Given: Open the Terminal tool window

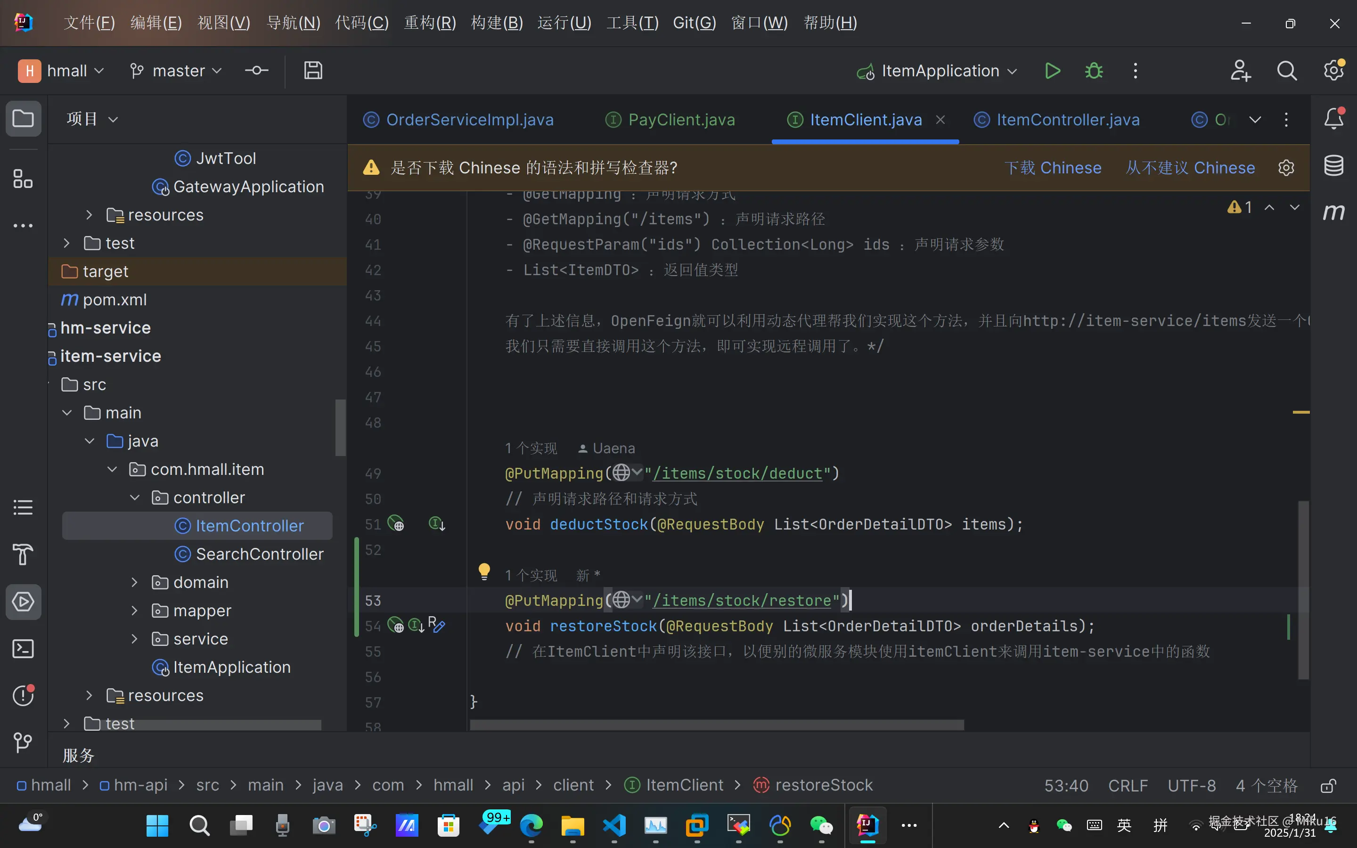Looking at the screenshot, I should pyautogui.click(x=23, y=649).
